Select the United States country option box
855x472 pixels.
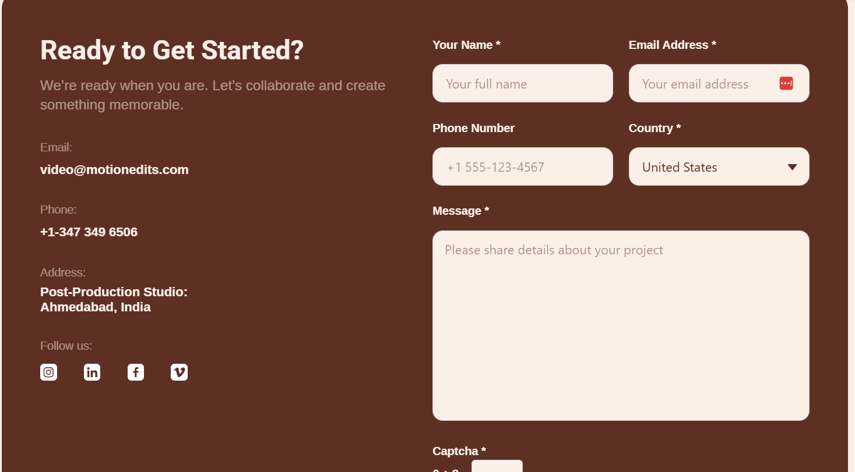[x=719, y=166]
